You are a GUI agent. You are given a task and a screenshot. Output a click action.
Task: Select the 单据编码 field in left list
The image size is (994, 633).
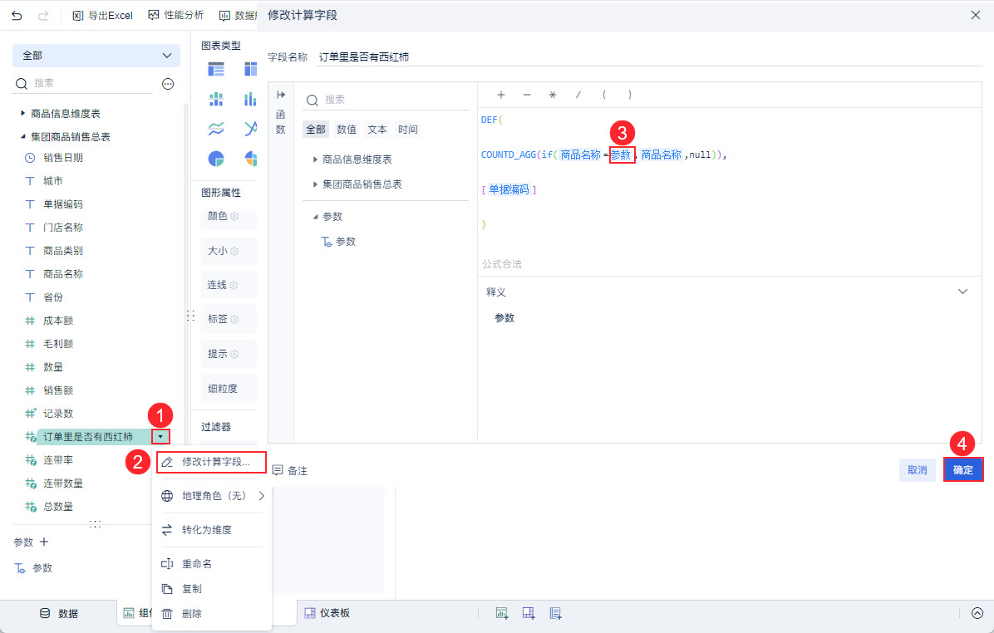pyautogui.click(x=63, y=204)
